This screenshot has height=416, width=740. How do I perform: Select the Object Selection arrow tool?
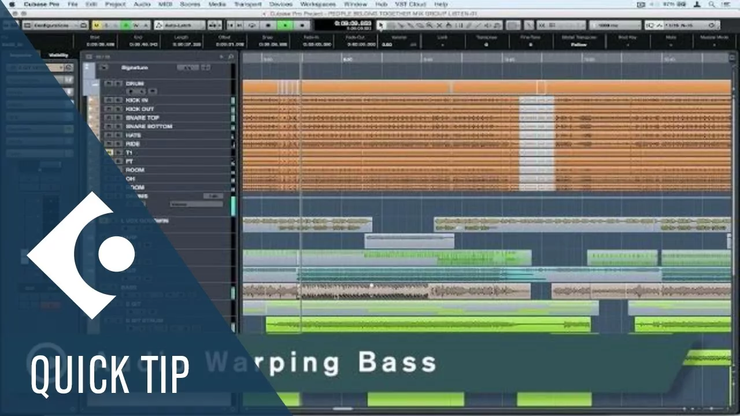380,25
